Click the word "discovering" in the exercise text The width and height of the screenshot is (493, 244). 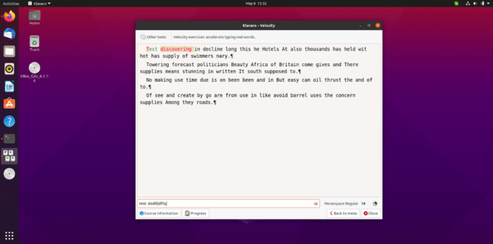point(176,49)
